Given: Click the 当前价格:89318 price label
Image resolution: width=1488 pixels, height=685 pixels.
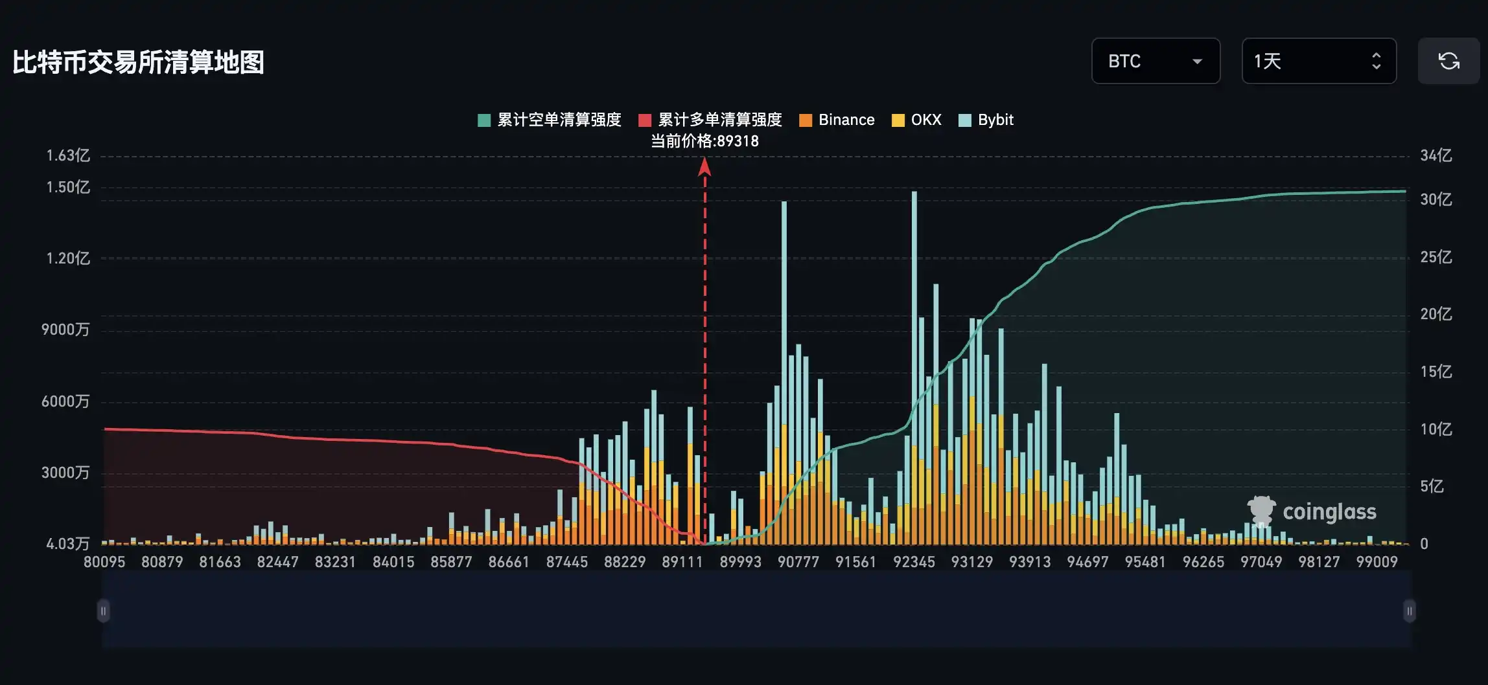Looking at the screenshot, I should tap(704, 140).
